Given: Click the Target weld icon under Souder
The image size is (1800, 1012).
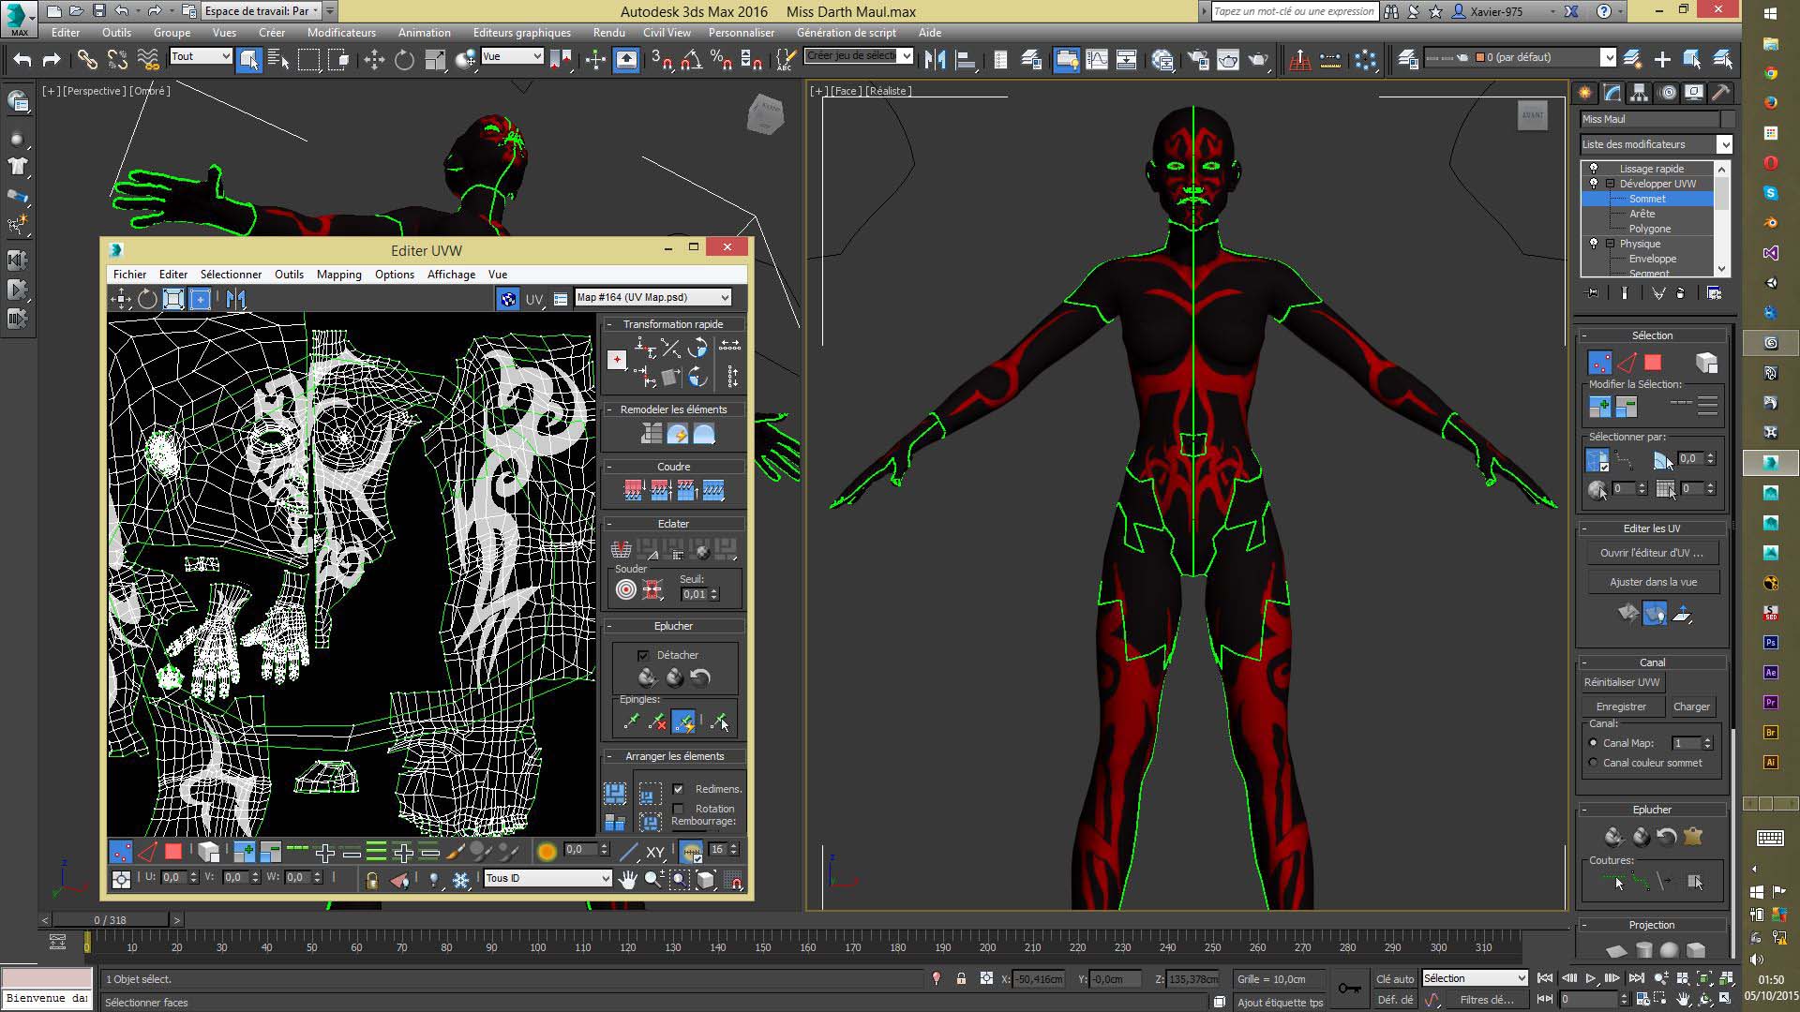Looking at the screenshot, I should (625, 589).
